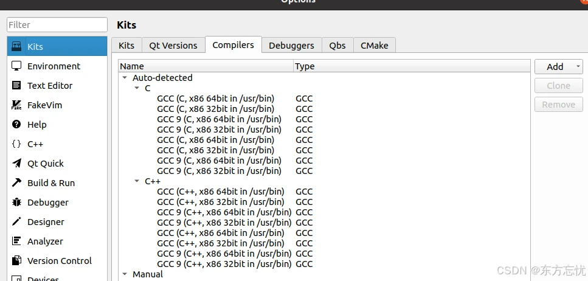Switch to the Debuggers tab
This screenshot has height=281, width=588.
click(x=291, y=46)
